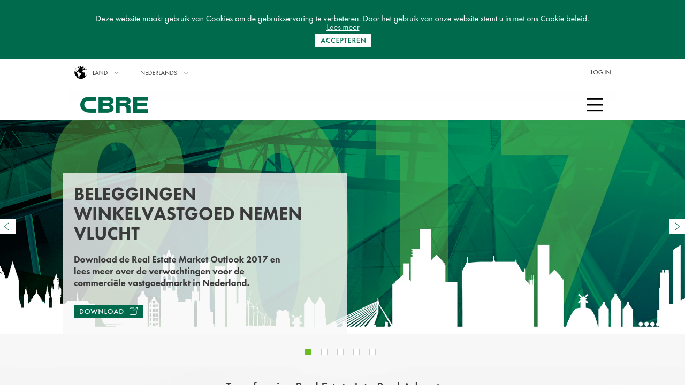This screenshot has height=385, width=685.
Task: Select the second carousel slide dot
Action: 324,351
